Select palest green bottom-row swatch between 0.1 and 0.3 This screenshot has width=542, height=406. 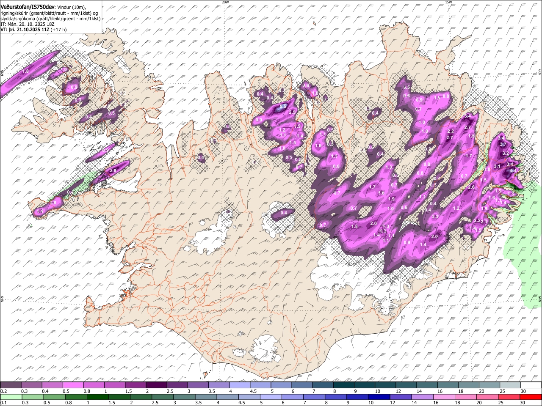point(11,397)
